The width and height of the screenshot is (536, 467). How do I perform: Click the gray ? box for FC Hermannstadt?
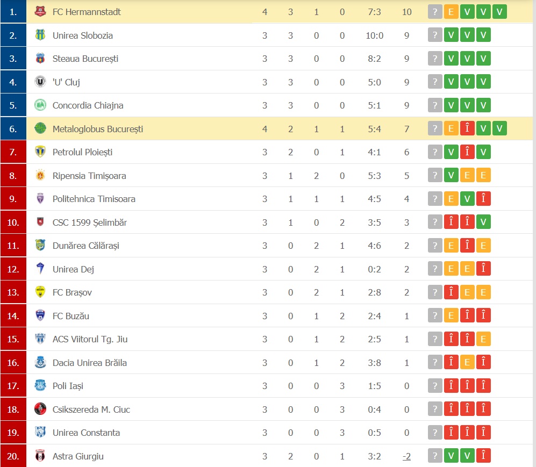[435, 12]
